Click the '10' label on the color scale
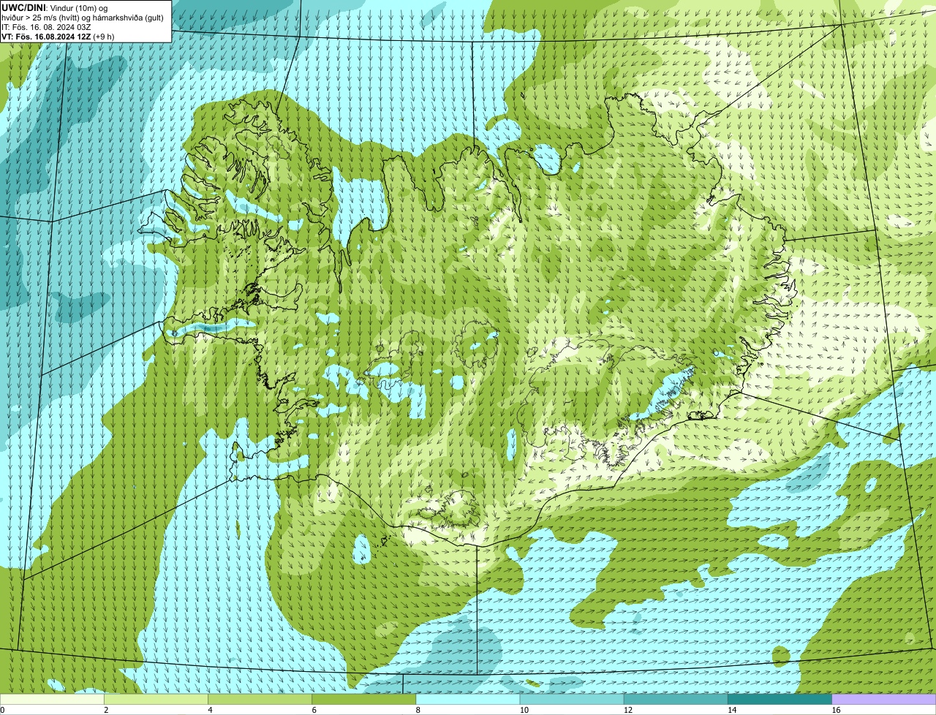936x715 pixels. [524, 710]
